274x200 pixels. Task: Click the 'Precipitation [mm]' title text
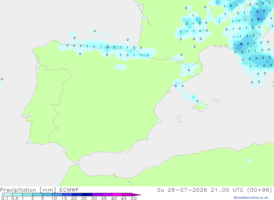pos(28,190)
